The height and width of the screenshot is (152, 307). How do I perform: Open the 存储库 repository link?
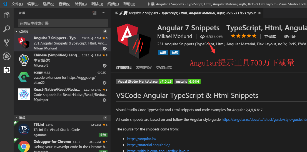click(x=270, y=36)
